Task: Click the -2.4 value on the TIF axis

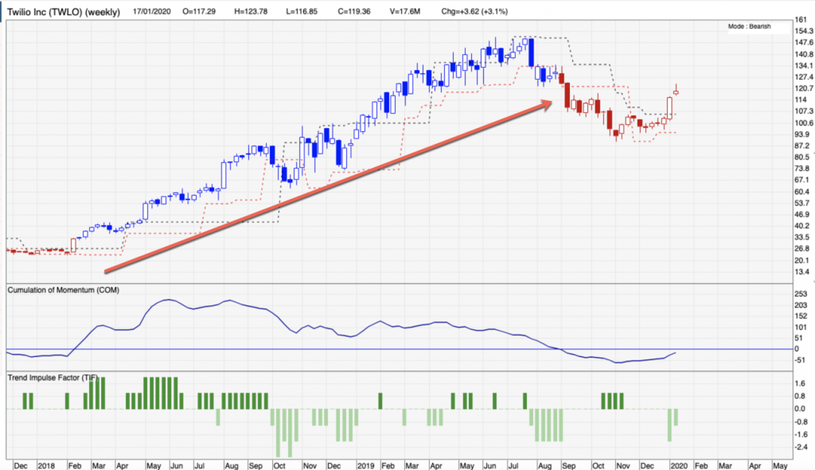Action: (801, 447)
